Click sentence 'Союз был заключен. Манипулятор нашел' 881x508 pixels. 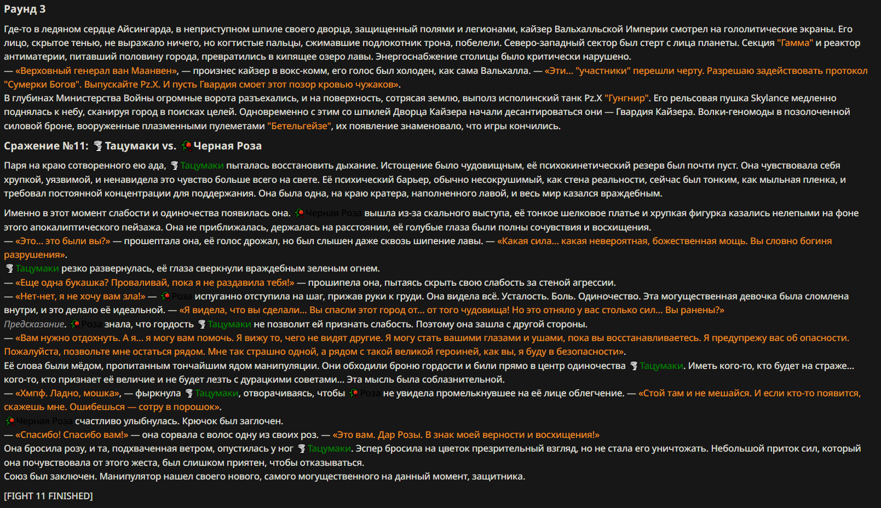(x=264, y=476)
